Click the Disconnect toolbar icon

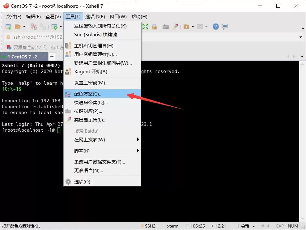34,27
